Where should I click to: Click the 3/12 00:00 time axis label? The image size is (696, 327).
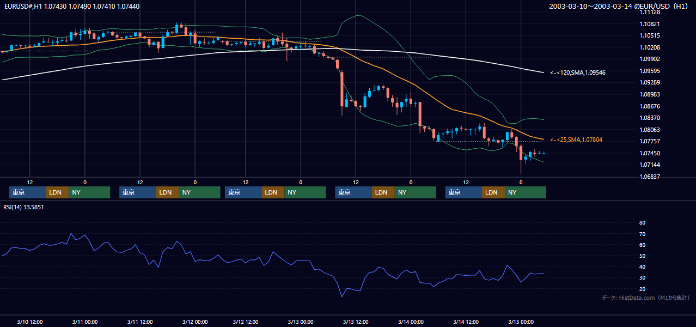[x=194, y=322]
